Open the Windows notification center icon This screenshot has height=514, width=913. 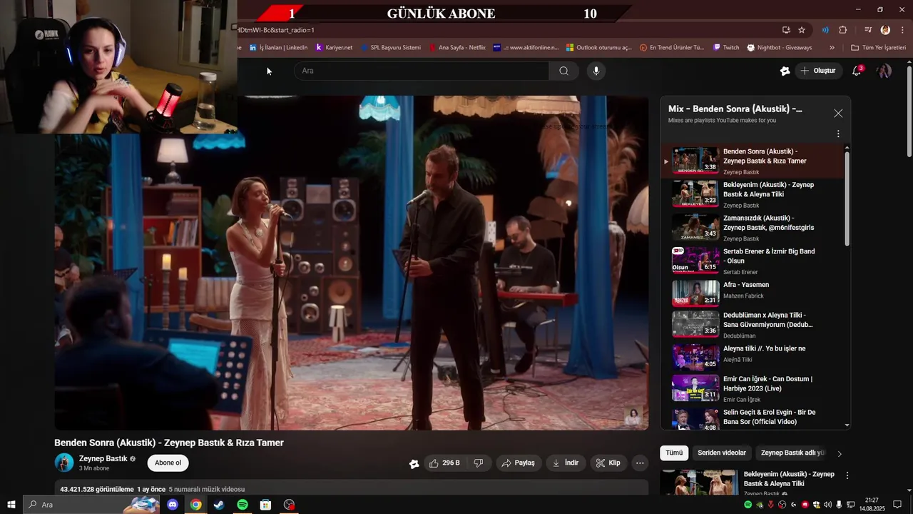coord(897,505)
